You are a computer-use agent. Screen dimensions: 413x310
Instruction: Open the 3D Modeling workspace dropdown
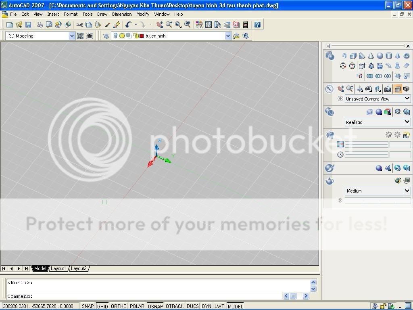[x=72, y=36]
